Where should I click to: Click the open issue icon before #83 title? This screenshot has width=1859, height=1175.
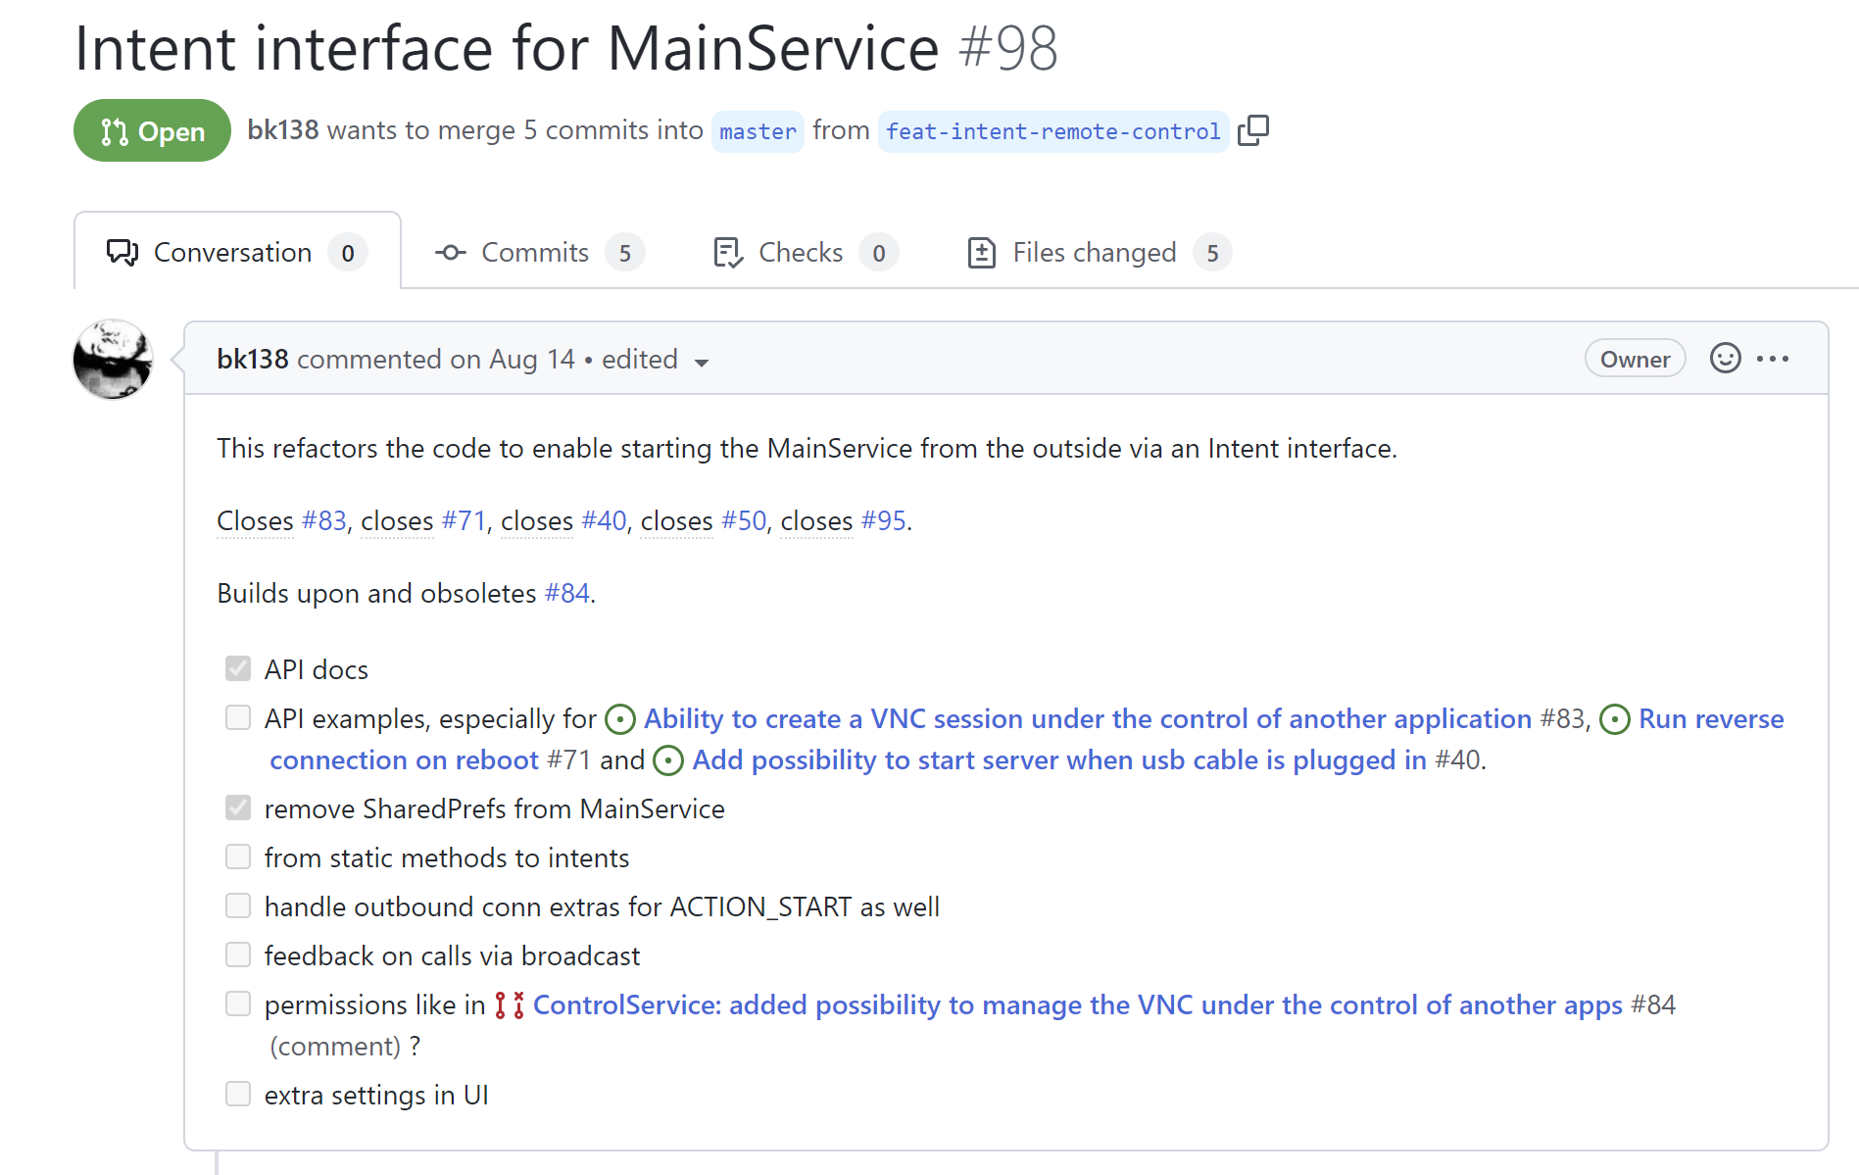[620, 719]
